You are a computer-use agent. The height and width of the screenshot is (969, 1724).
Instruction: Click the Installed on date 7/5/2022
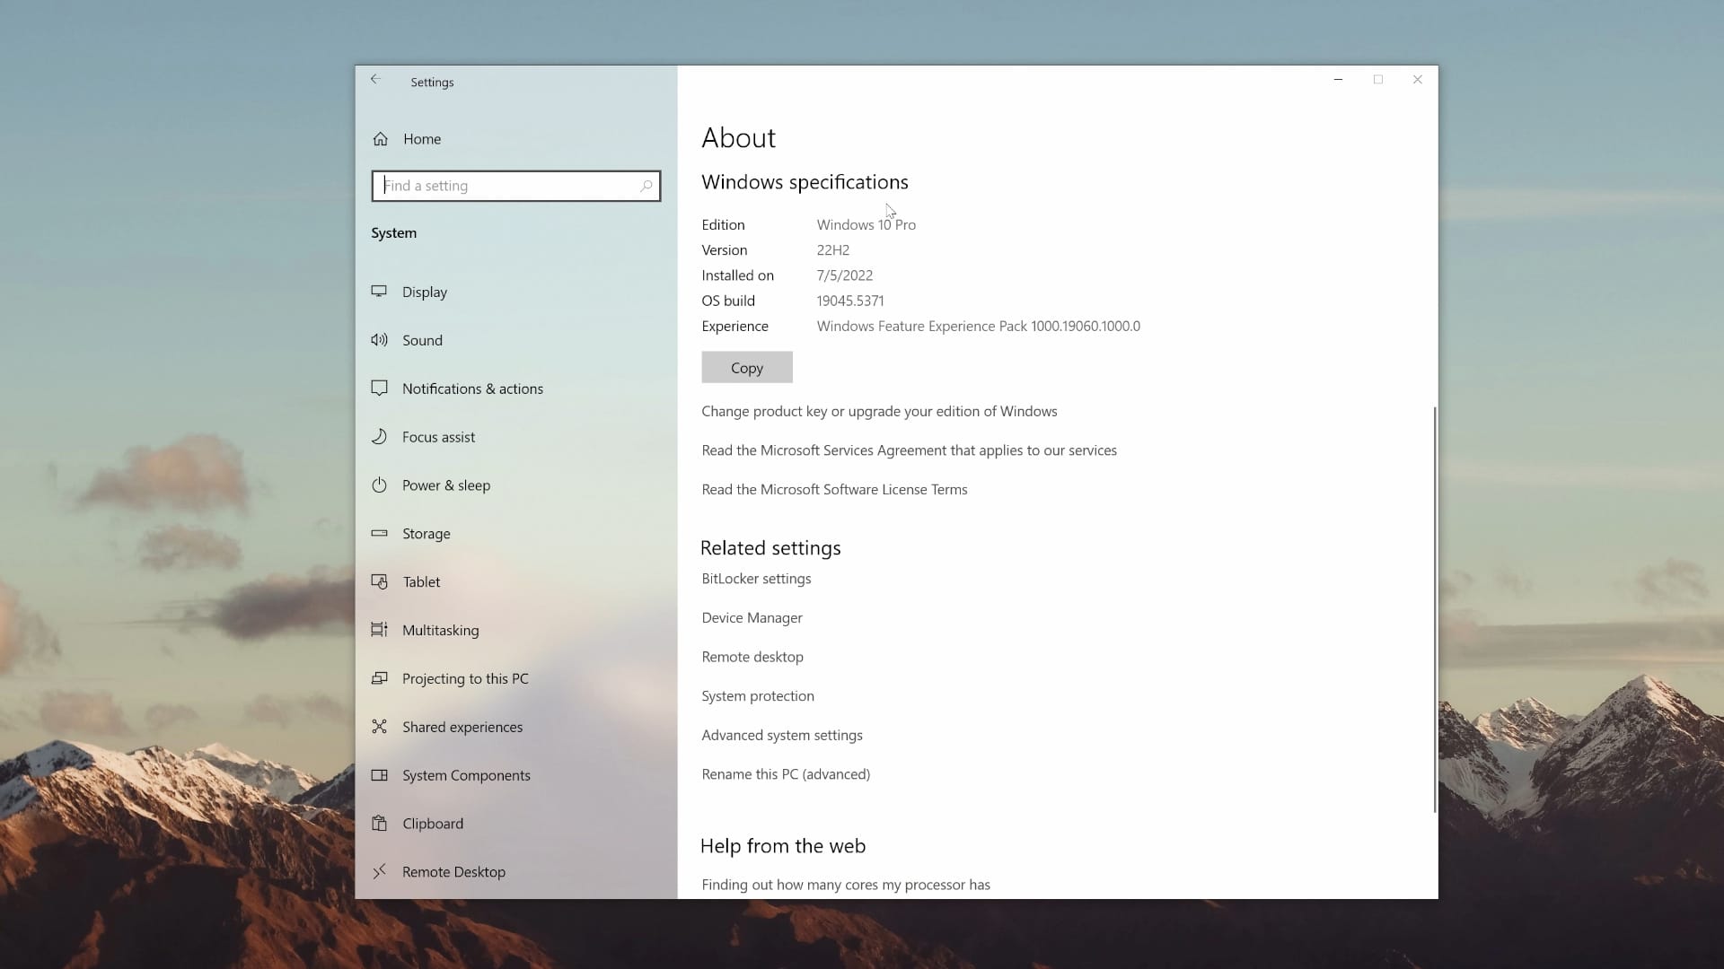coord(845,275)
